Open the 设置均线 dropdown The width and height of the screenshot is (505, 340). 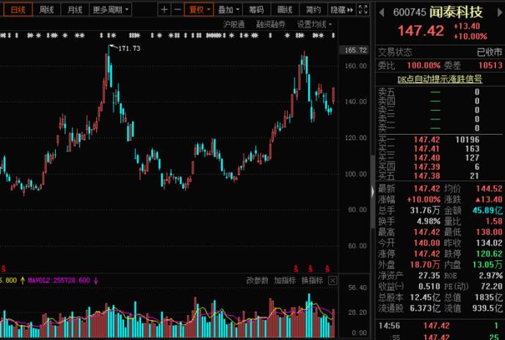coord(314,24)
